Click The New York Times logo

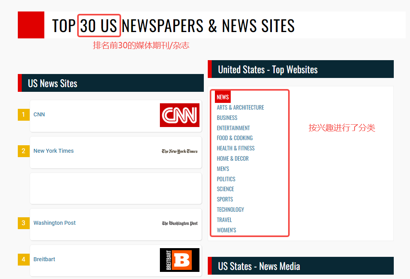(180, 151)
